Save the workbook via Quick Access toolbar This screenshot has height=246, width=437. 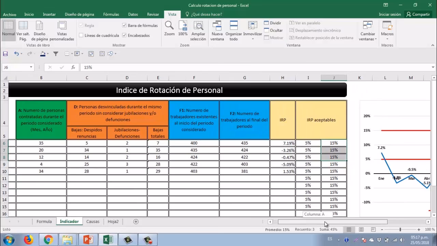pos(5,54)
